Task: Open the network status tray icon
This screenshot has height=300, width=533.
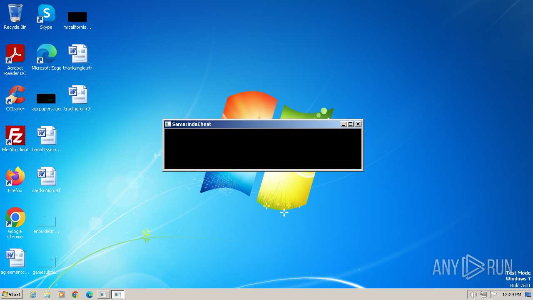Action: pos(483,295)
